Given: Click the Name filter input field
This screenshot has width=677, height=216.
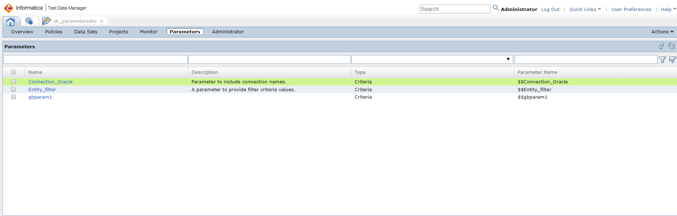Looking at the screenshot, I should (x=95, y=59).
